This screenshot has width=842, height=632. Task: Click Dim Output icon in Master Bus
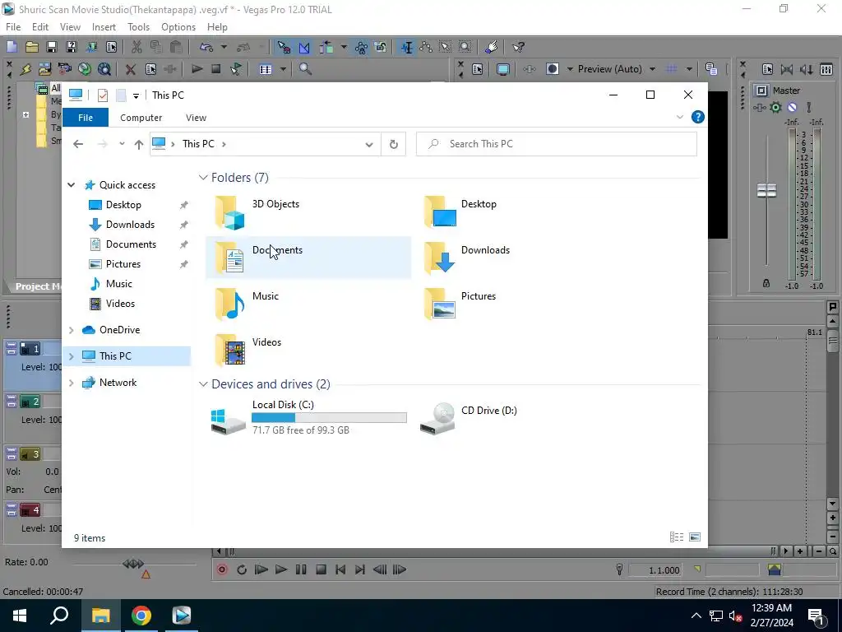tap(806, 69)
